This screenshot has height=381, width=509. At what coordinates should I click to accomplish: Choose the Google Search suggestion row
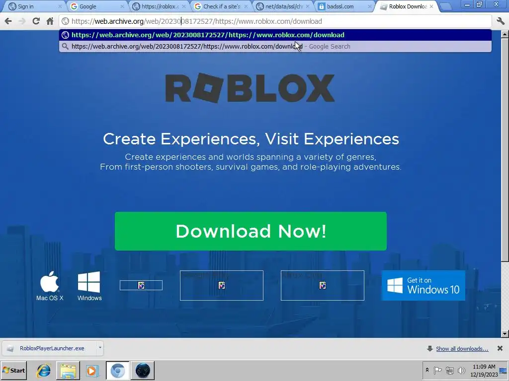[275, 46]
